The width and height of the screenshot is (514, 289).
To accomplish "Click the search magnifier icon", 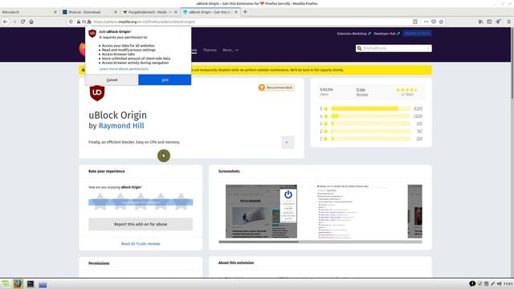I will [x=359, y=48].
